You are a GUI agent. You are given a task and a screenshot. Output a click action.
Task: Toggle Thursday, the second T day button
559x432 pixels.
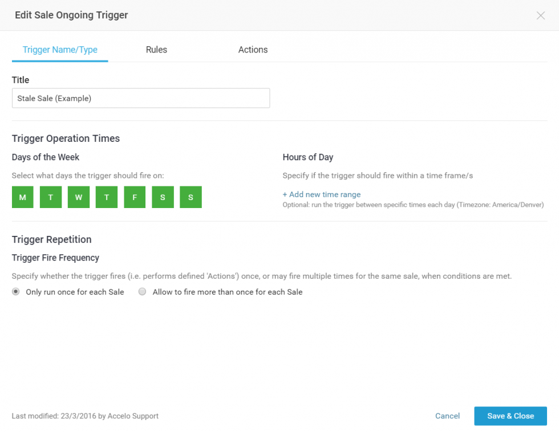107,197
